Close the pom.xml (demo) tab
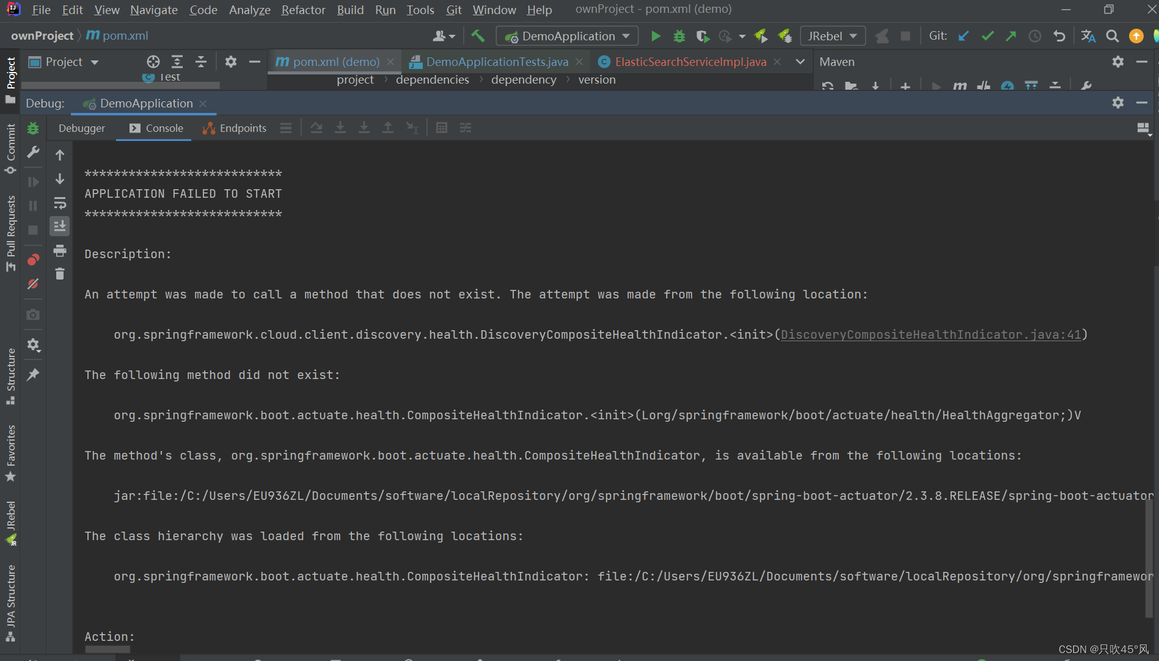Screen dimensions: 1159x661 click(x=390, y=62)
